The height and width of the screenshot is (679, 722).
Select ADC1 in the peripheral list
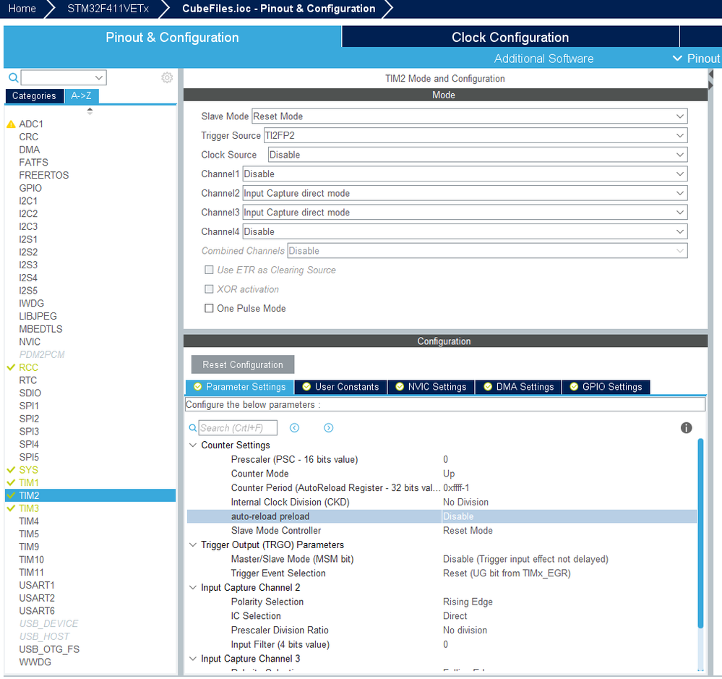pos(31,124)
